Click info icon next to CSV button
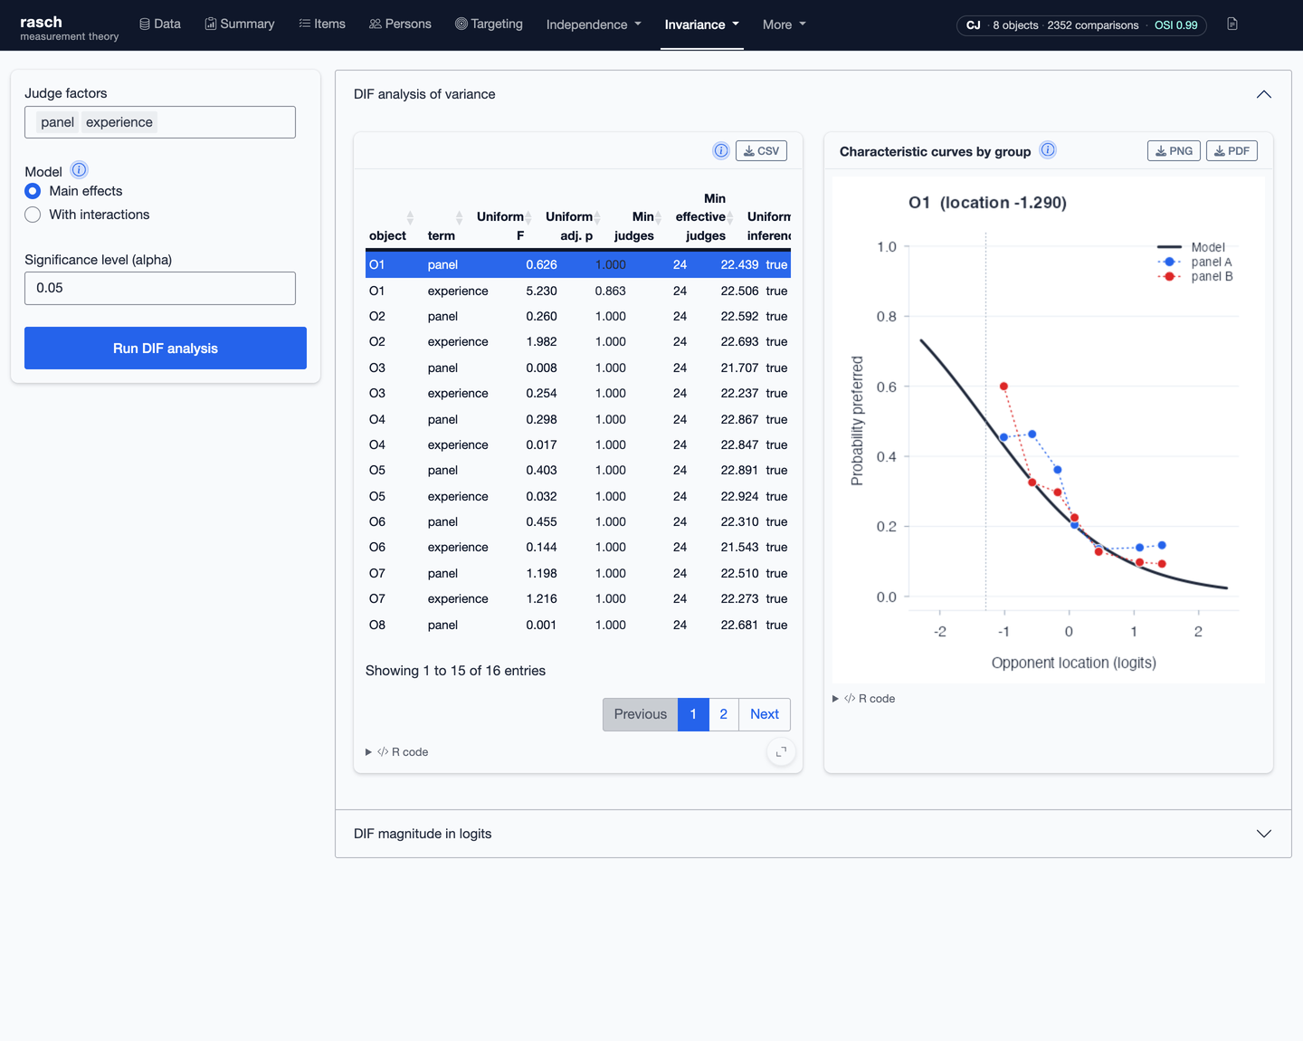Image resolution: width=1303 pixels, height=1041 pixels. [721, 151]
